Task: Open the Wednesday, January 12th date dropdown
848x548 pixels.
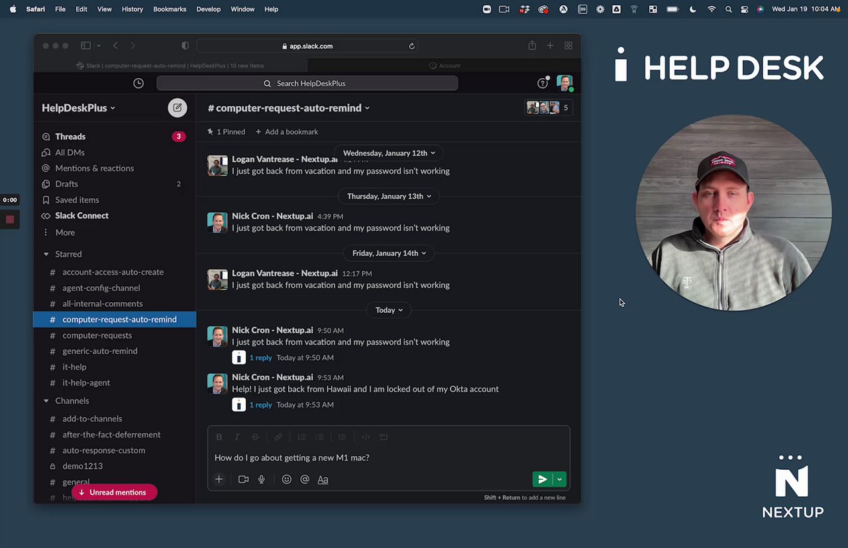Action: (x=389, y=153)
